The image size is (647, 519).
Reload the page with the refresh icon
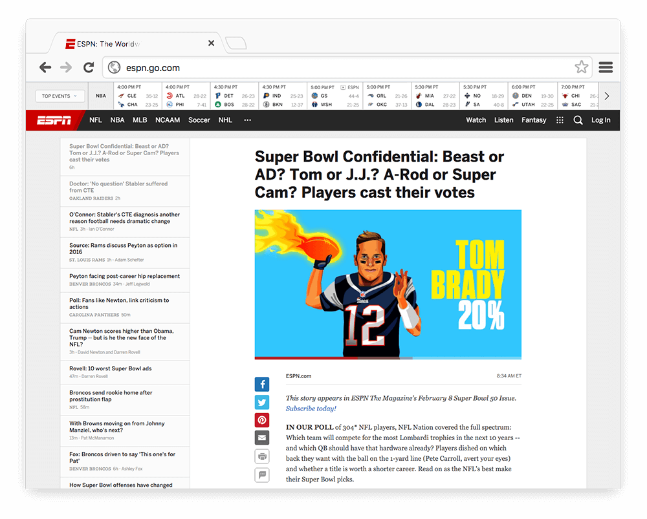pos(89,67)
